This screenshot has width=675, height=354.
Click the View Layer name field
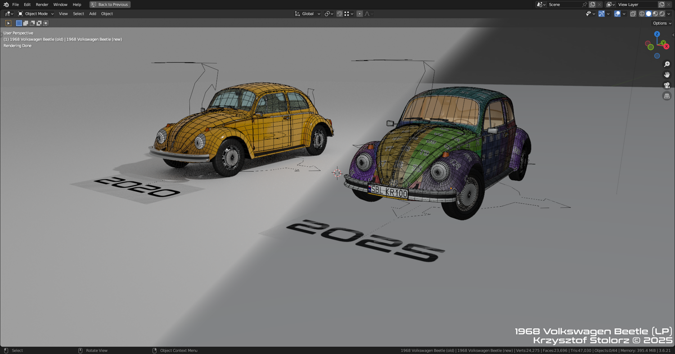coord(637,4)
